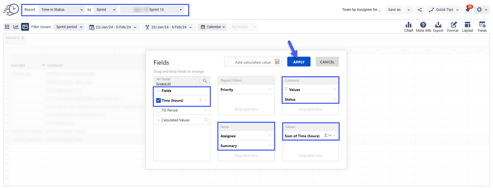This screenshot has height=188, width=493.
Task: Click the drag handle on Sum of Time (hours)
Action: (335, 136)
